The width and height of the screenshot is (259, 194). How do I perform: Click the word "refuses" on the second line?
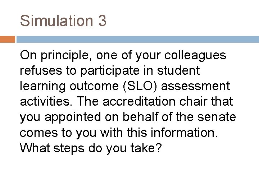point(41,70)
